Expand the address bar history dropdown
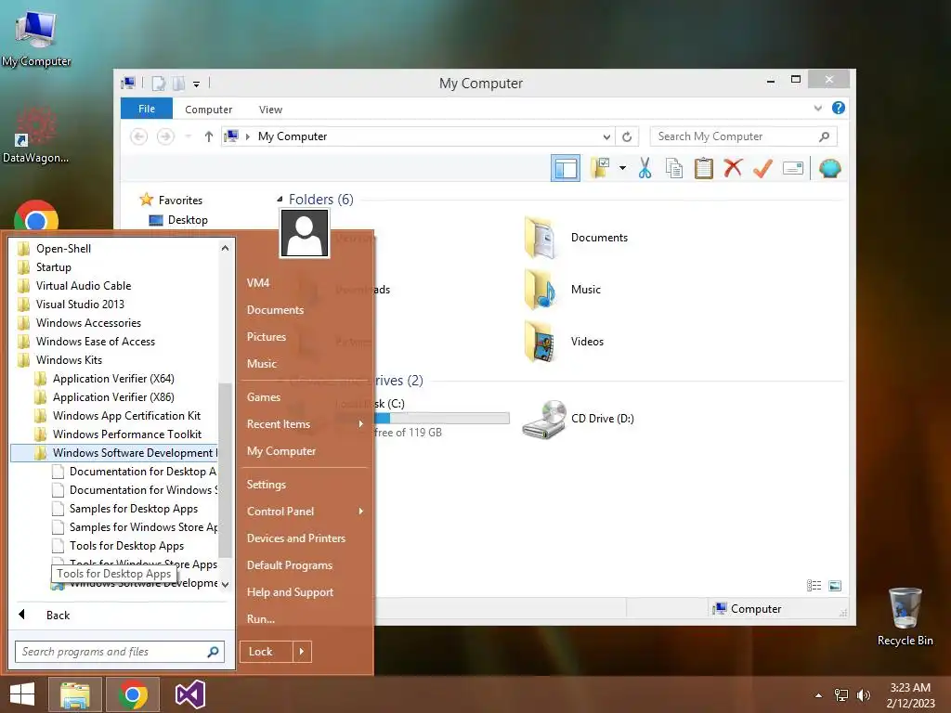Image resolution: width=951 pixels, height=713 pixels. 606,136
